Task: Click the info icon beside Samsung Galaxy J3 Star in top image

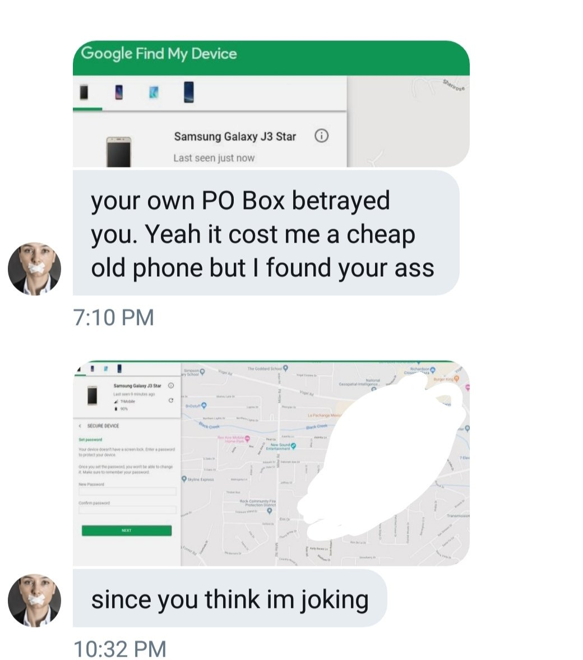Action: (x=321, y=136)
